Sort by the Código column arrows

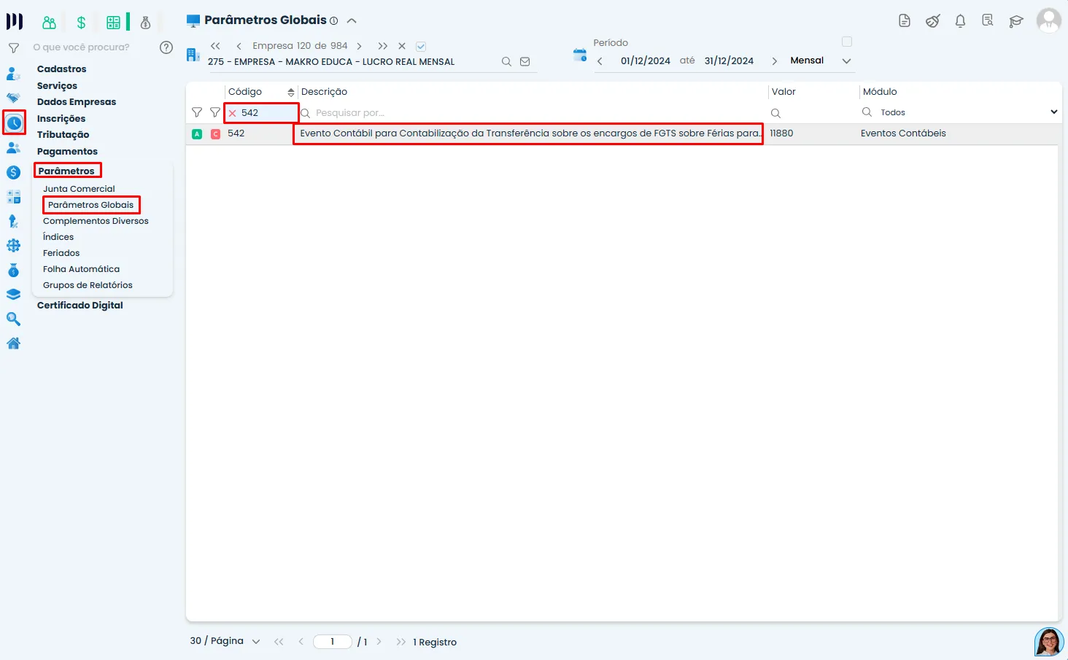(291, 92)
